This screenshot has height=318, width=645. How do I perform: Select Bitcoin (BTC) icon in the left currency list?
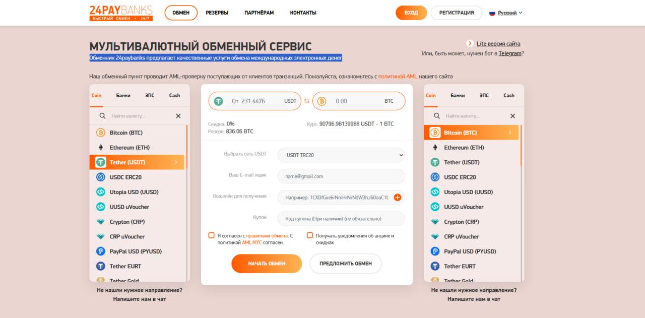point(100,133)
